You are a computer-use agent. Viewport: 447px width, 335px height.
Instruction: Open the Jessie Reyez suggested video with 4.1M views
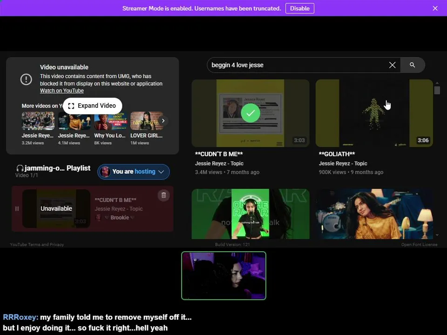(74, 121)
